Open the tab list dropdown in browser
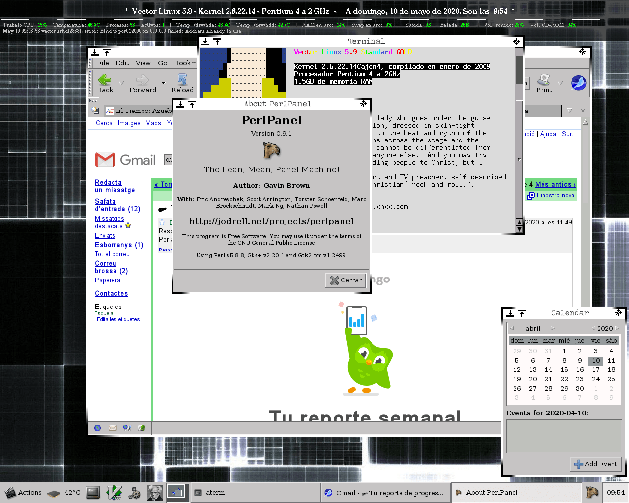The width and height of the screenshot is (629, 503). pyautogui.click(x=570, y=111)
